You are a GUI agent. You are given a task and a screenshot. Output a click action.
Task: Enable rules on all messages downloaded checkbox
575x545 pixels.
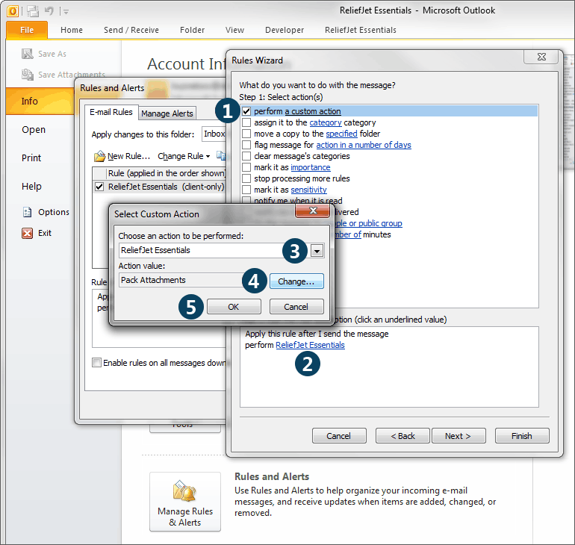click(96, 363)
